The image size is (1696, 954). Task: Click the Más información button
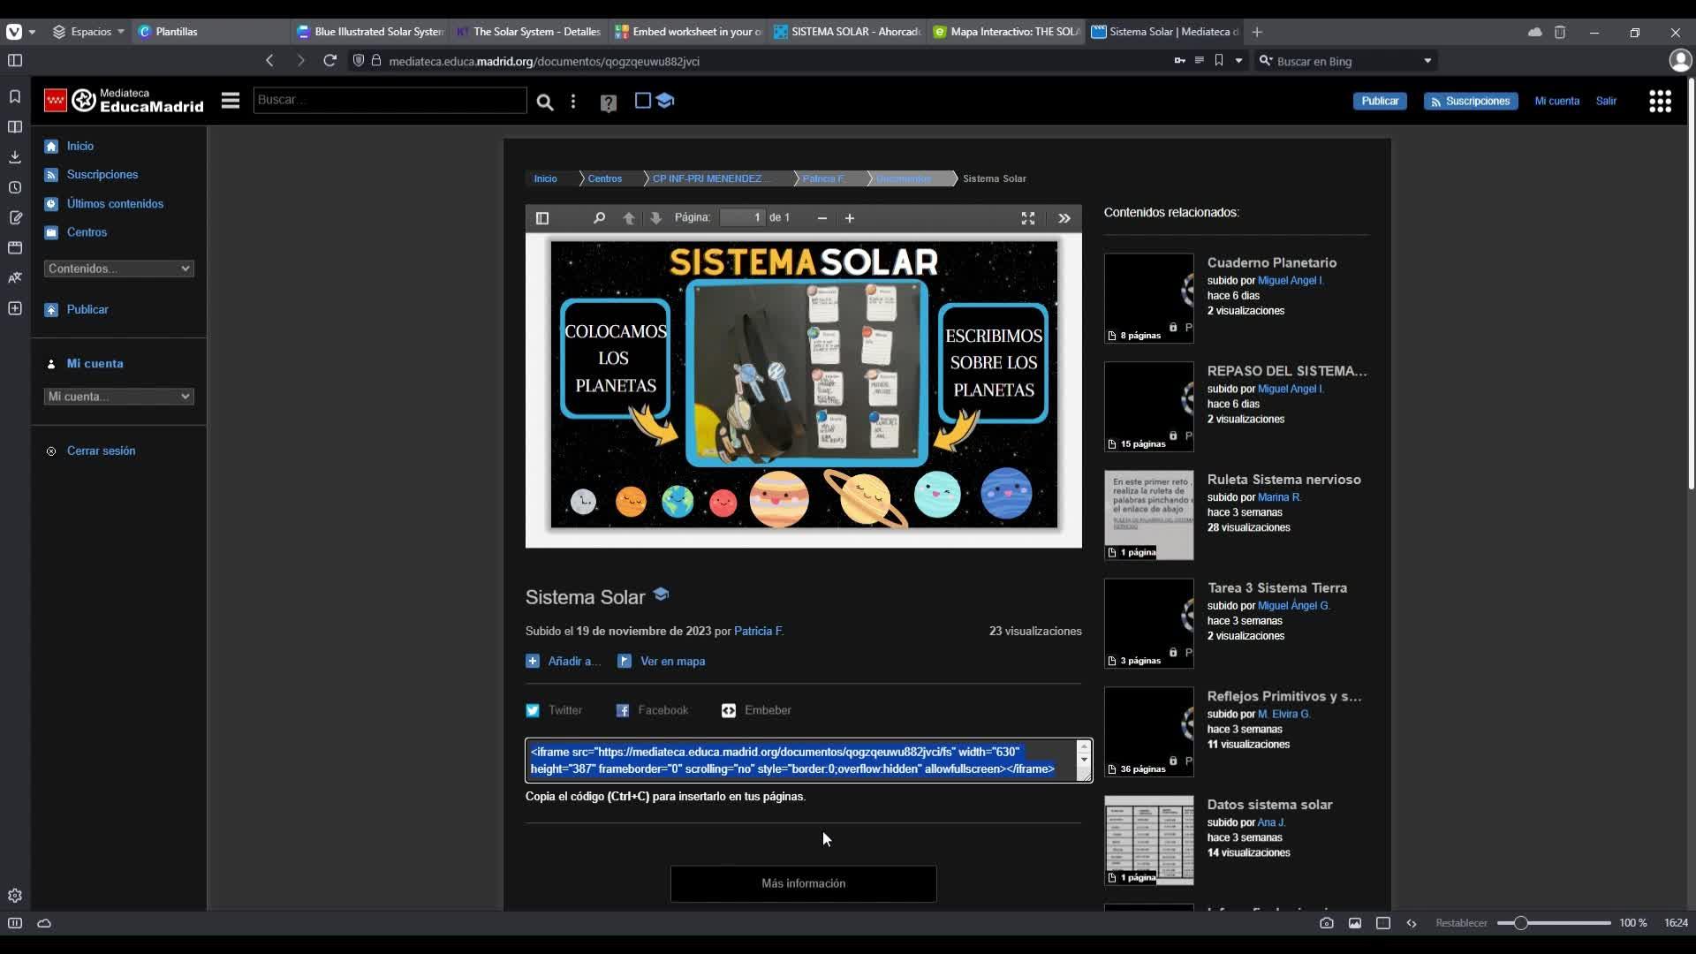pos(803,883)
